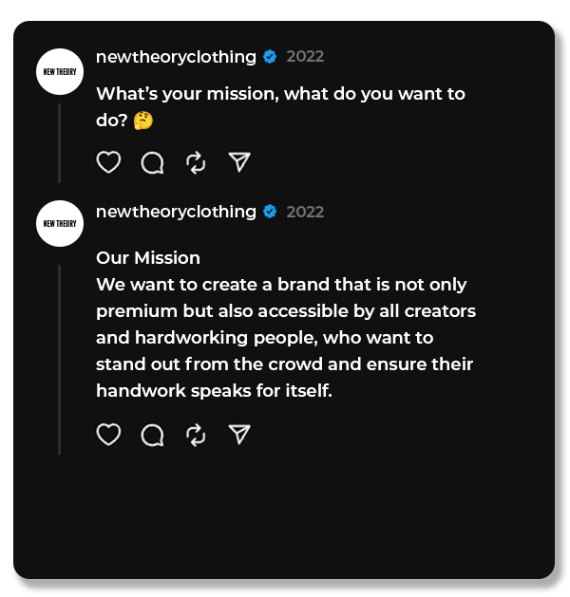This screenshot has width=570, height=597.
Task: Open the "We want to create a brand" paragraph
Action: tap(285, 338)
